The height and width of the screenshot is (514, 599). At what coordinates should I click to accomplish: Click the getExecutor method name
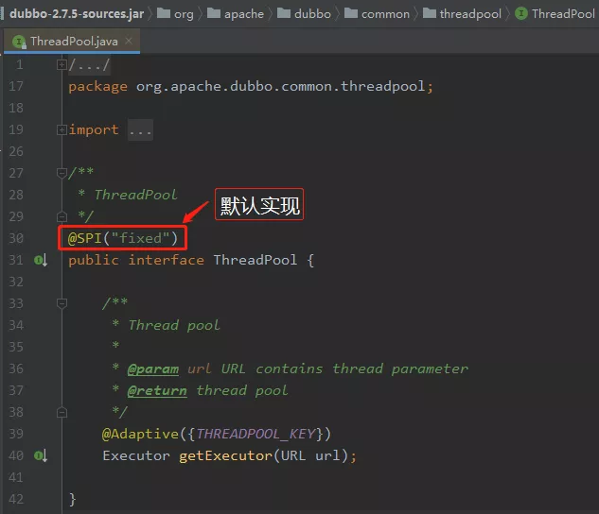point(225,455)
